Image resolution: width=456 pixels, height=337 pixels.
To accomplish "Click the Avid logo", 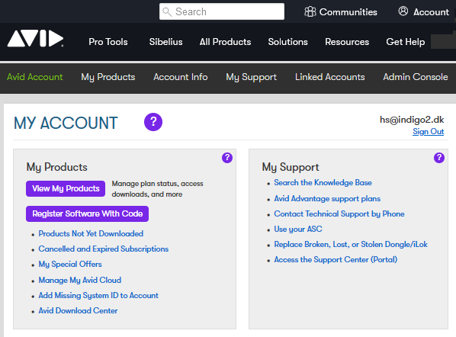I will coord(36,38).
